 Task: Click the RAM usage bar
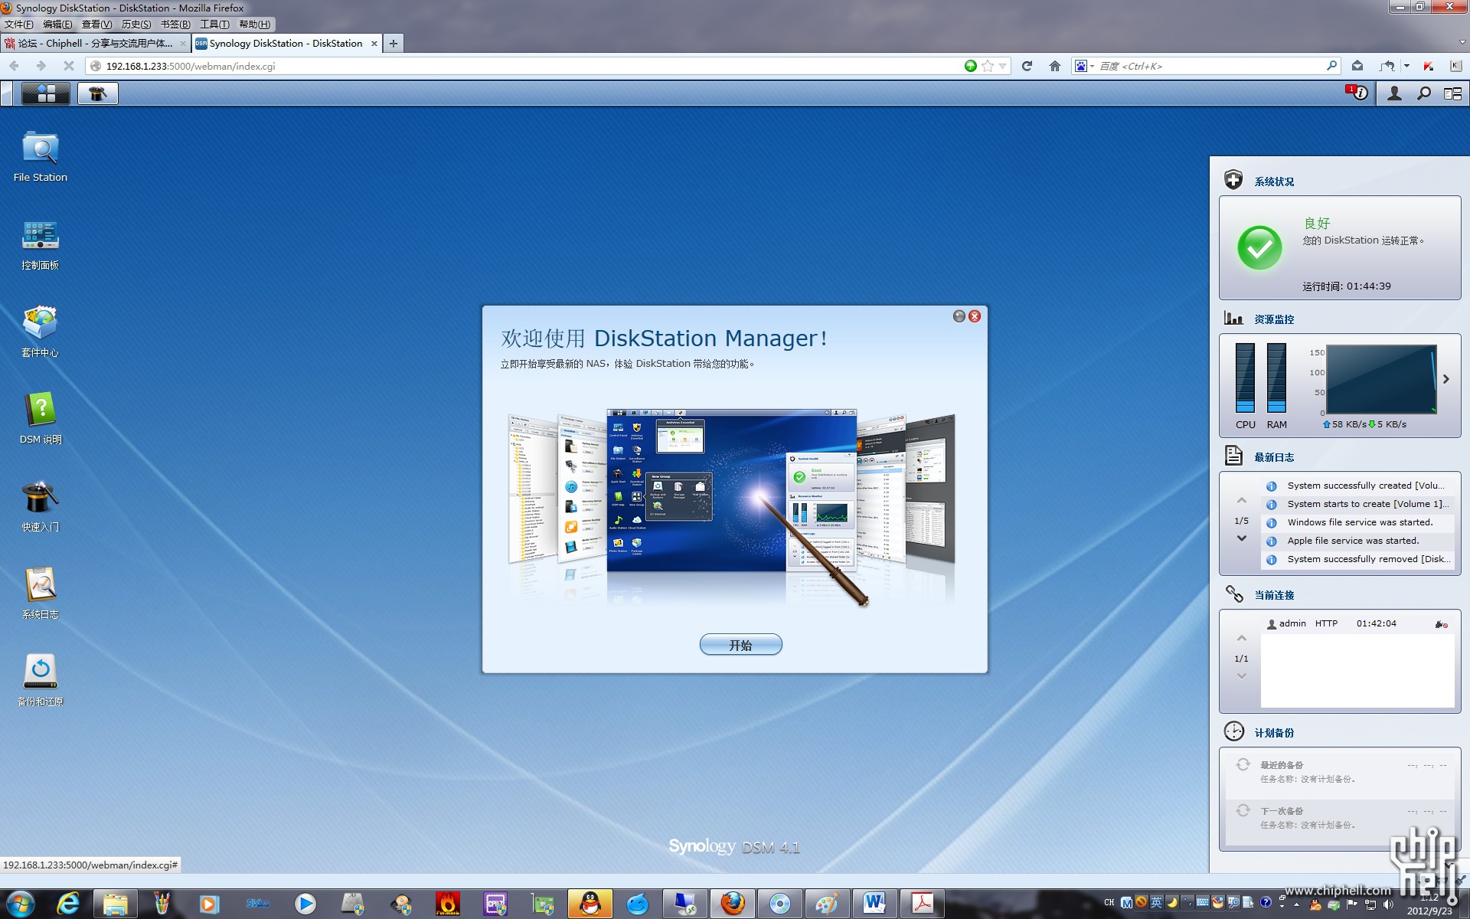1276,378
